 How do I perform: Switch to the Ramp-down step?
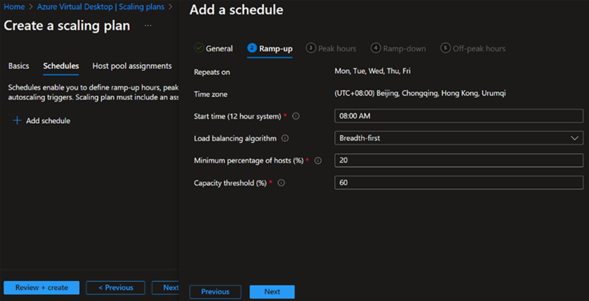404,49
